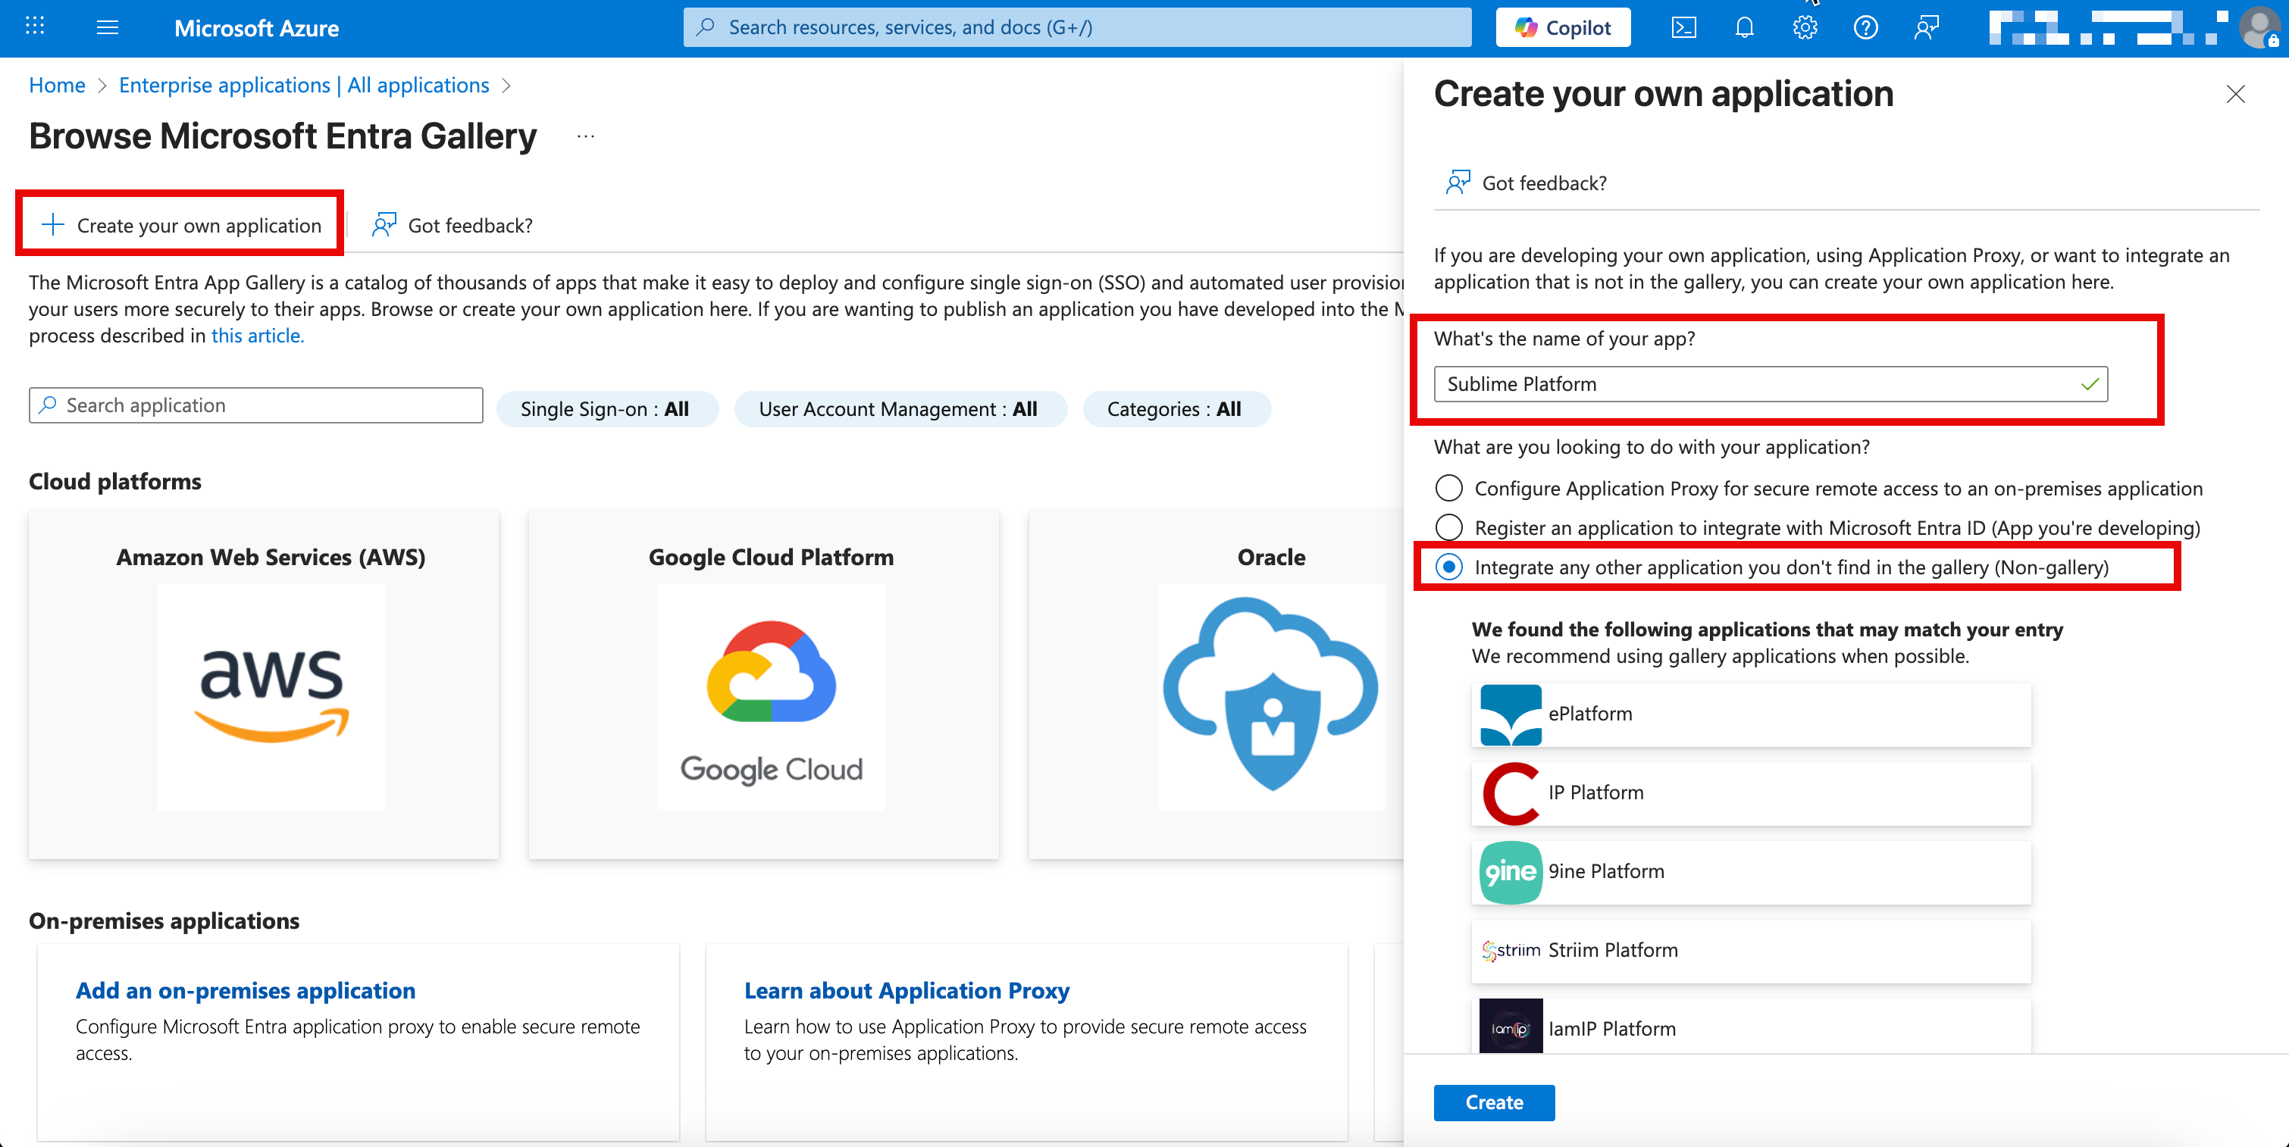Go to Home breadcrumb

point(57,86)
